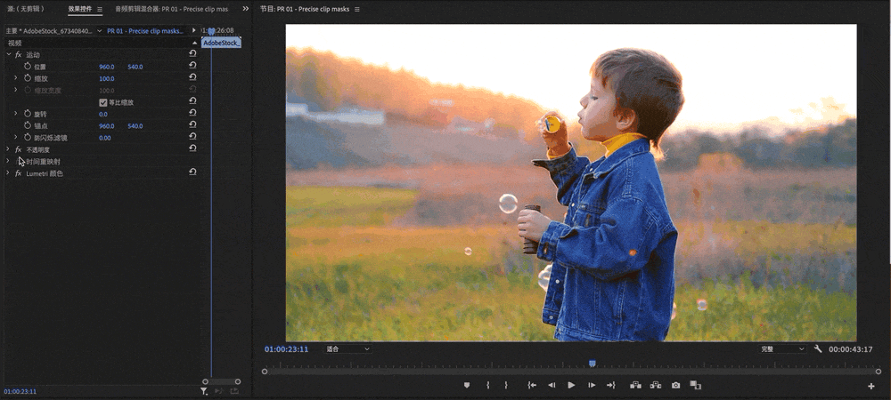The height and width of the screenshot is (400, 891).
Task: Reset the 位置 position parameter
Action: tap(192, 67)
